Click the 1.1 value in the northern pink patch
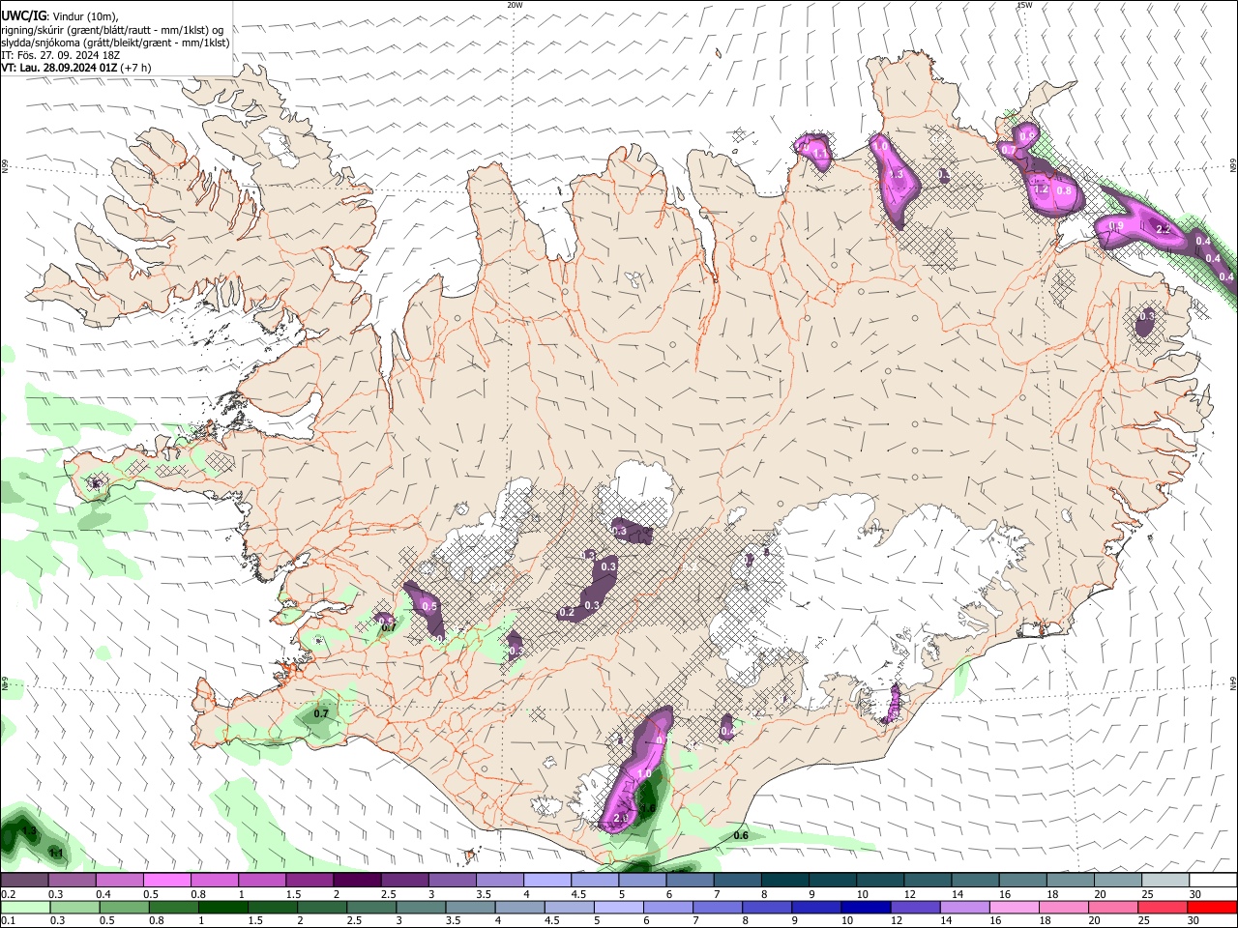 pyautogui.click(x=821, y=154)
